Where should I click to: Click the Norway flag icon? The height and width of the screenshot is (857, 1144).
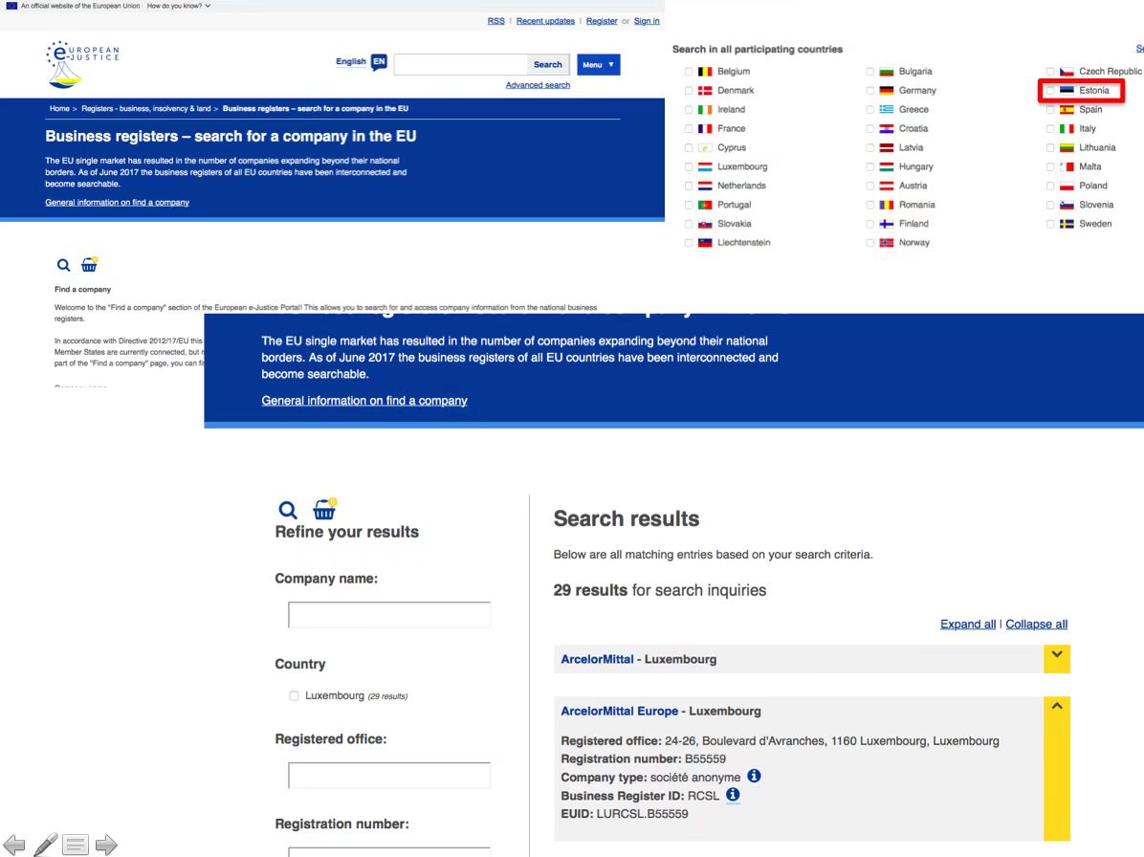pyautogui.click(x=887, y=243)
